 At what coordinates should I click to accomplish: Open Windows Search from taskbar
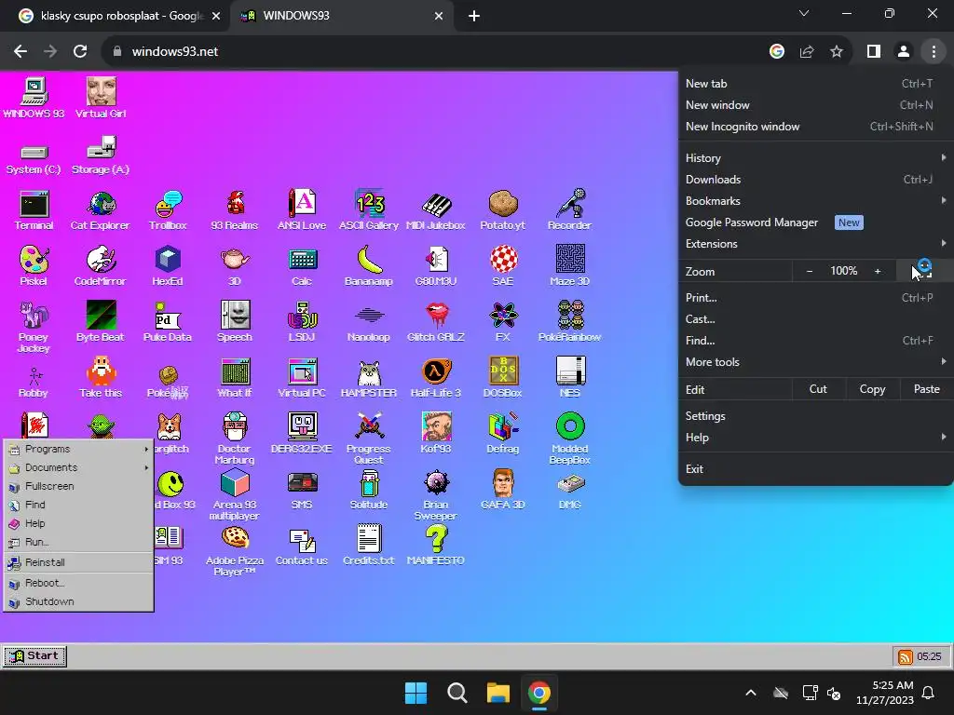[x=457, y=693]
